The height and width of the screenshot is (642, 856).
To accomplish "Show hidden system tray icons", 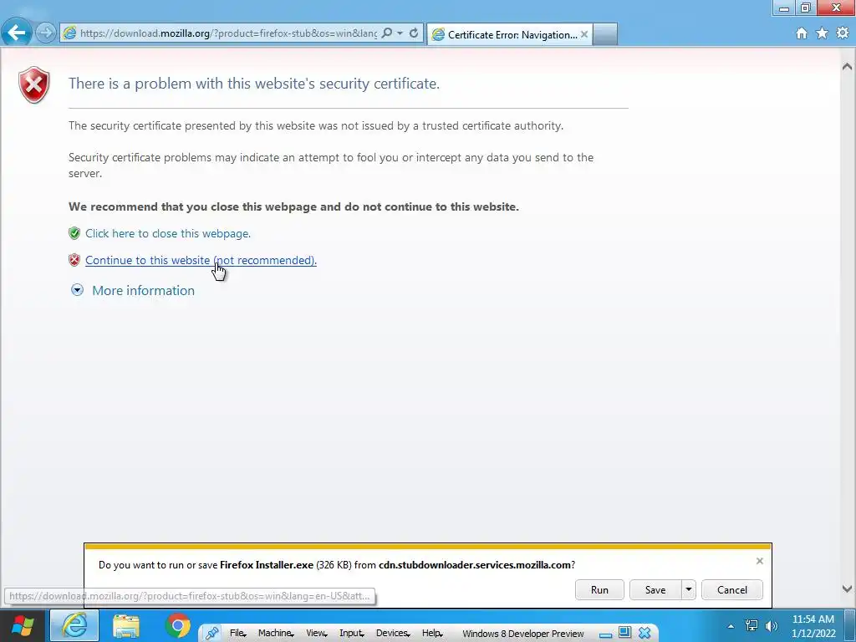I will coord(731,626).
